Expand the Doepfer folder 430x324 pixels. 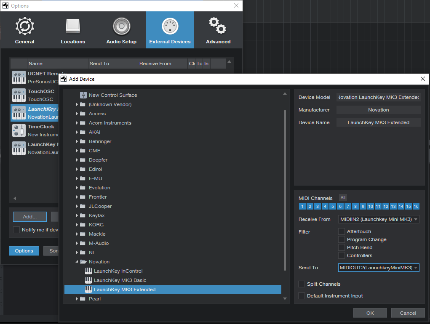click(77, 160)
